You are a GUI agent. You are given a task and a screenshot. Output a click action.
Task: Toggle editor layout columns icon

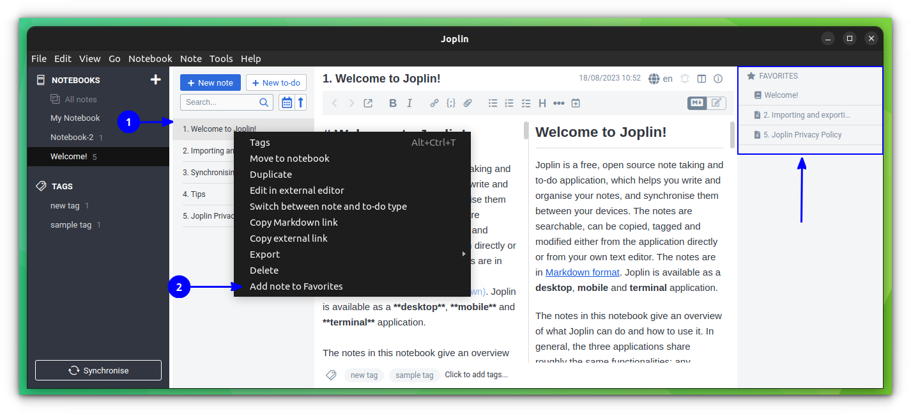click(701, 79)
